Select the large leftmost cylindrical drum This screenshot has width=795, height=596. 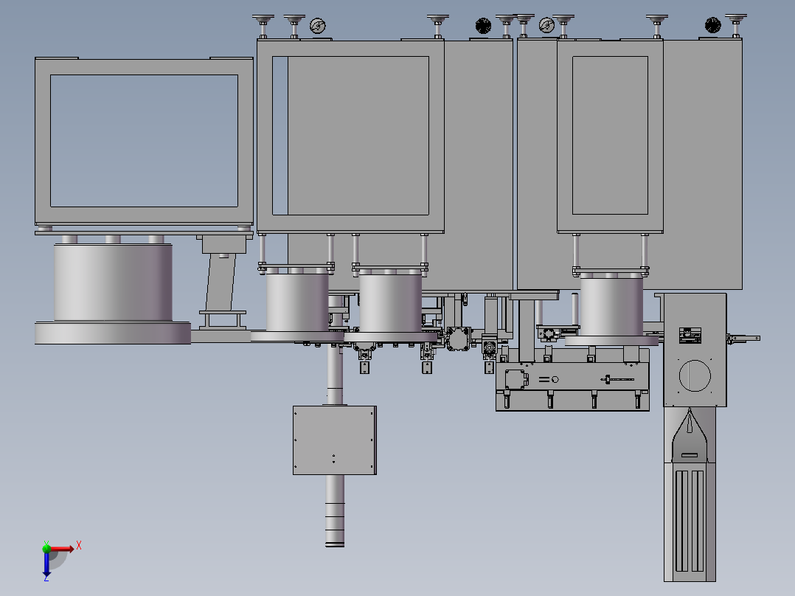pos(113,282)
